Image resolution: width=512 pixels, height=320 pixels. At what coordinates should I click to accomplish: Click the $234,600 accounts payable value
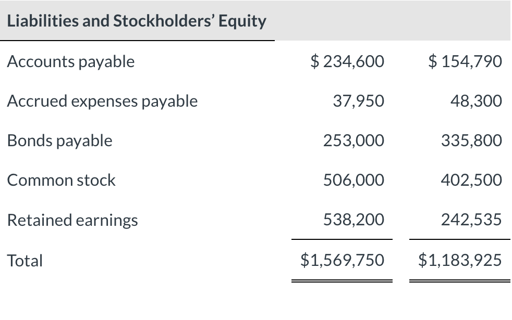pos(347,61)
